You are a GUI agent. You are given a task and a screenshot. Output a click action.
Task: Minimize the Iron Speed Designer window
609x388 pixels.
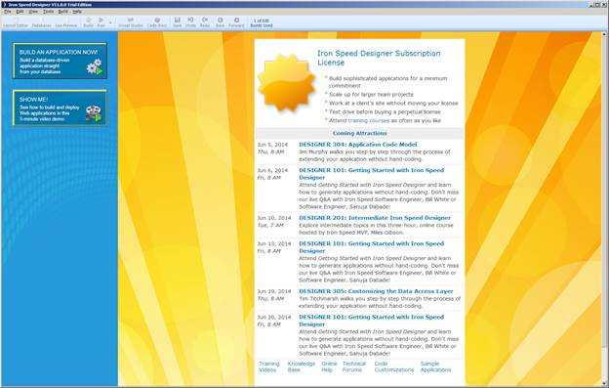coord(591,4)
